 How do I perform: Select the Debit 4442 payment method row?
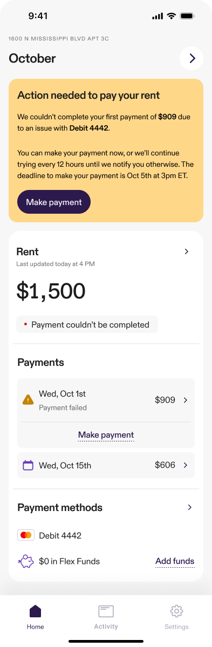106,536
